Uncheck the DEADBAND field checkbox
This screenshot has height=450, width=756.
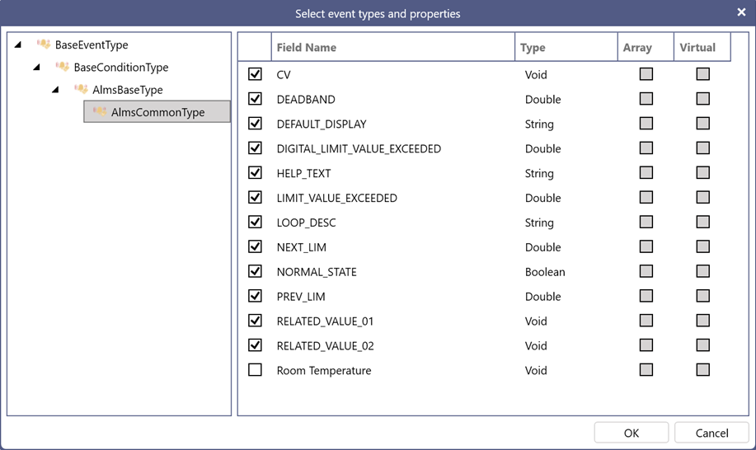point(255,99)
